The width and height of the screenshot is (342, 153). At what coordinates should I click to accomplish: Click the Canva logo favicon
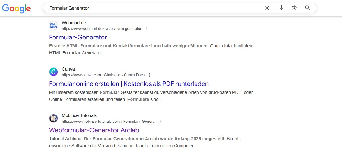coord(53,72)
